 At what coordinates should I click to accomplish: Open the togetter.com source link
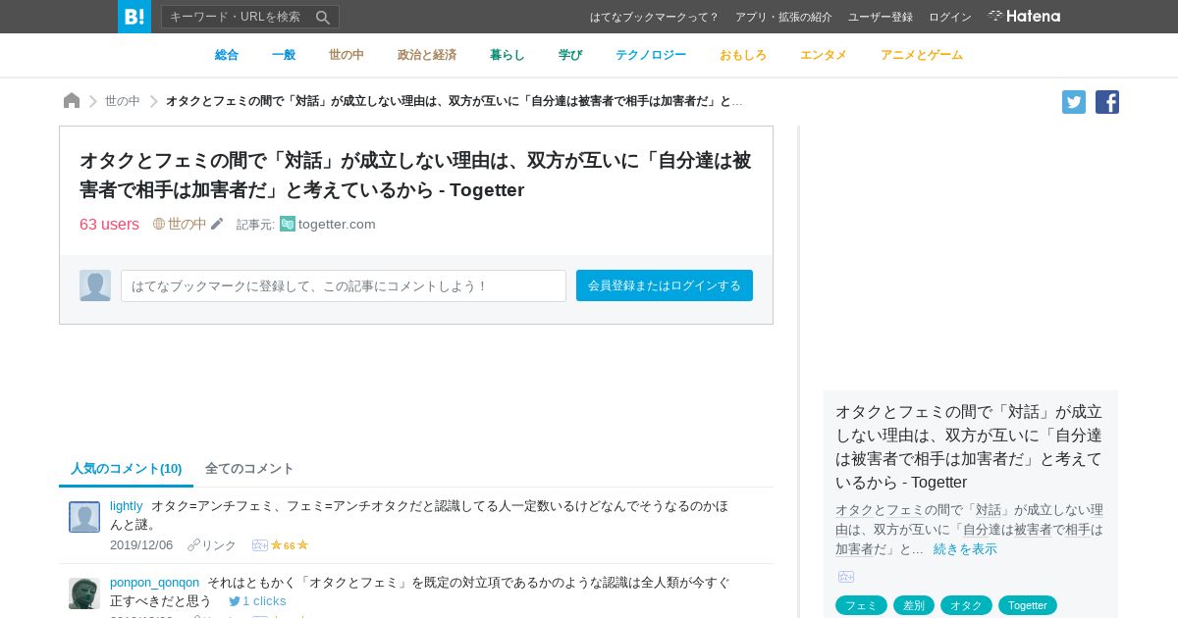337,224
